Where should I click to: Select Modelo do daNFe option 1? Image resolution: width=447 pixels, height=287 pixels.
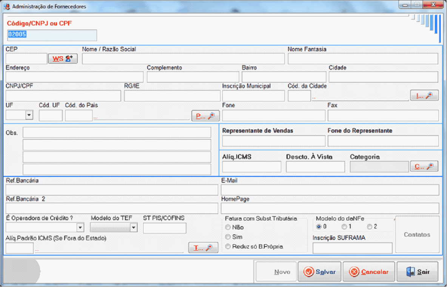pos(344,227)
